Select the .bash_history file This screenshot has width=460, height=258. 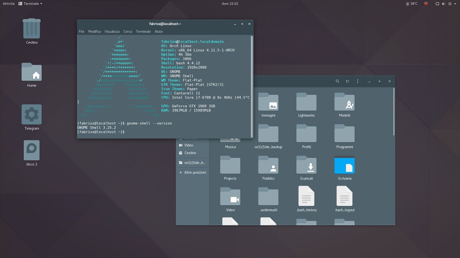(307, 196)
